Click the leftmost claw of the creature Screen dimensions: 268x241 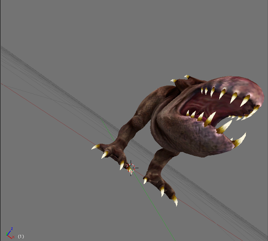point(95,147)
